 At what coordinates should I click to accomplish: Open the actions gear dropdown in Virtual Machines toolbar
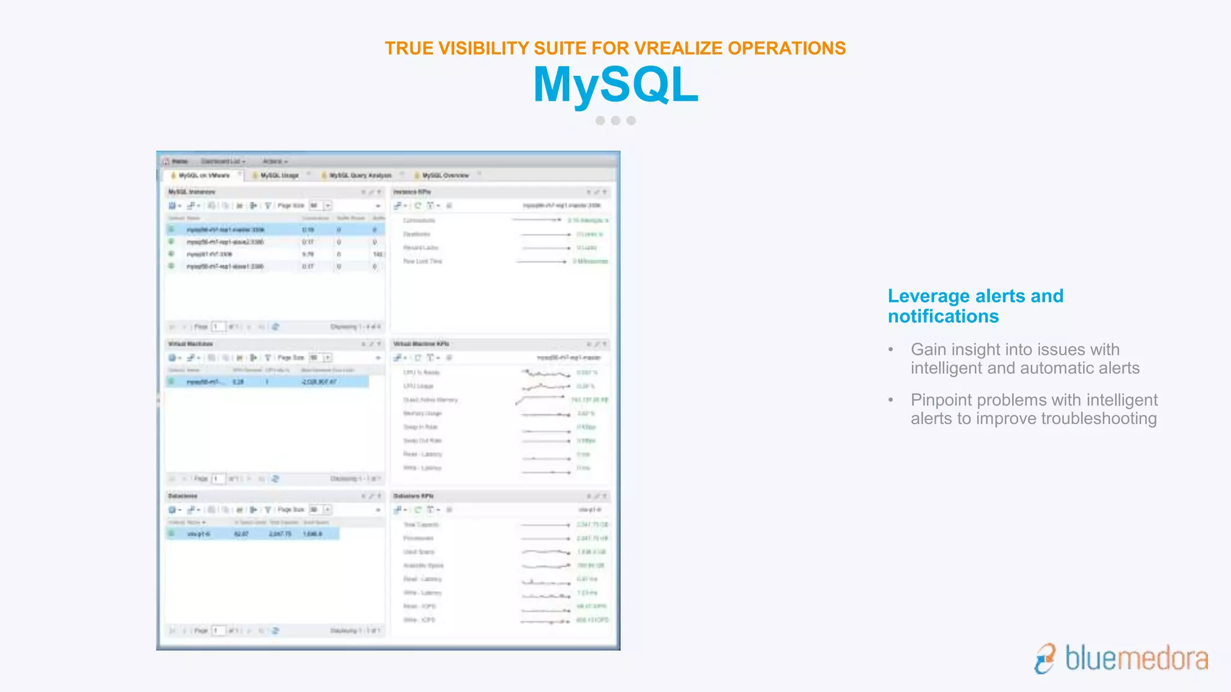(x=174, y=357)
